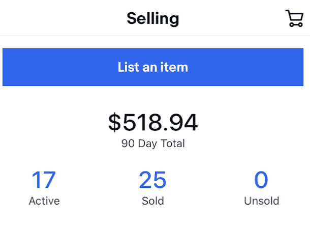Click the dollar amount above 90 Day Total
This screenshot has height=225, width=310.
pyautogui.click(x=153, y=122)
